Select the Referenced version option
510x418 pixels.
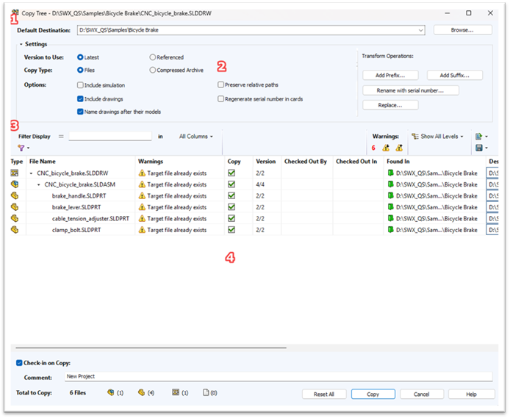153,57
